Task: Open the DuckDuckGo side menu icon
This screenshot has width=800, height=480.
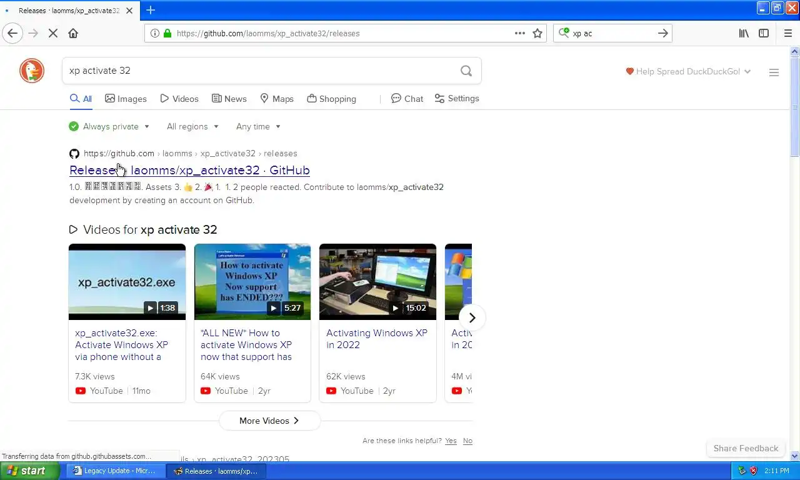Action: [774, 72]
